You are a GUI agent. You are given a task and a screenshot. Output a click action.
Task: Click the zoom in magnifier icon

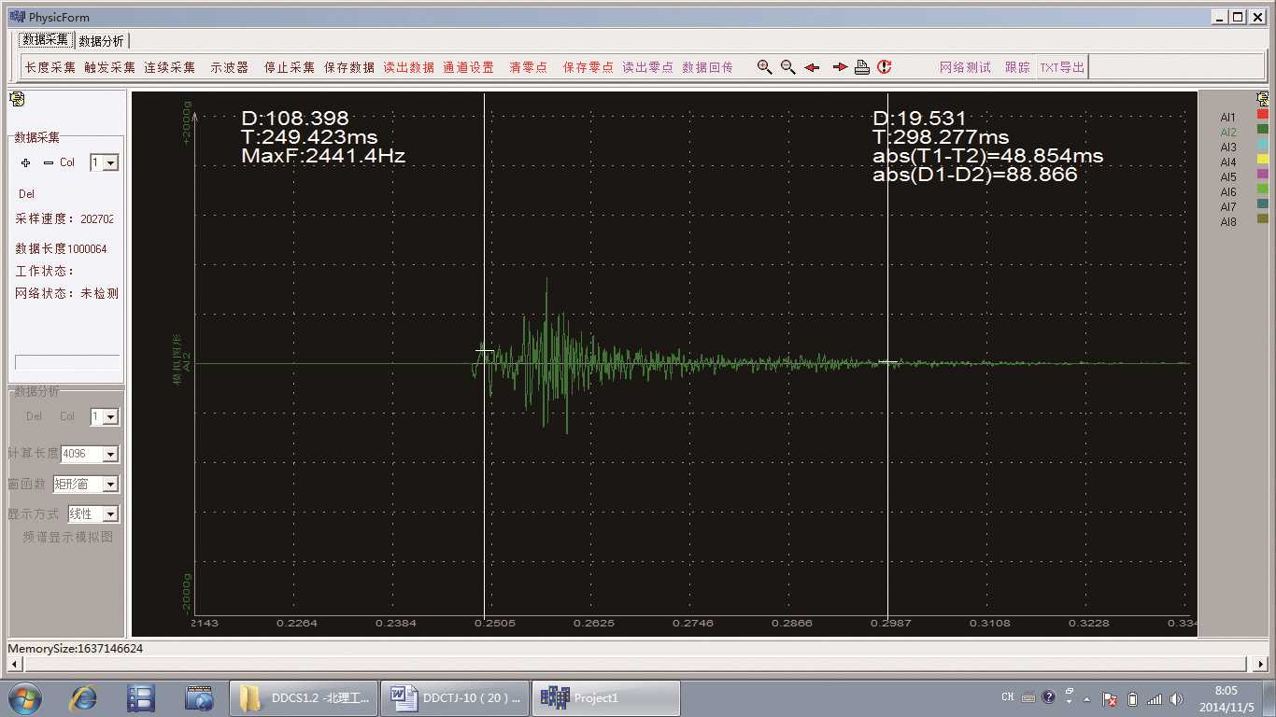[764, 67]
